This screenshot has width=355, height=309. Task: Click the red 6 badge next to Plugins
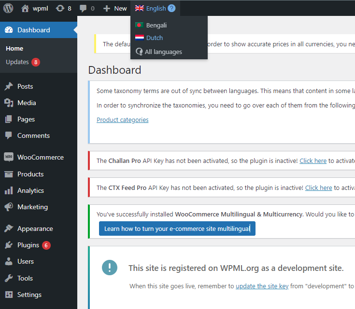pos(46,245)
